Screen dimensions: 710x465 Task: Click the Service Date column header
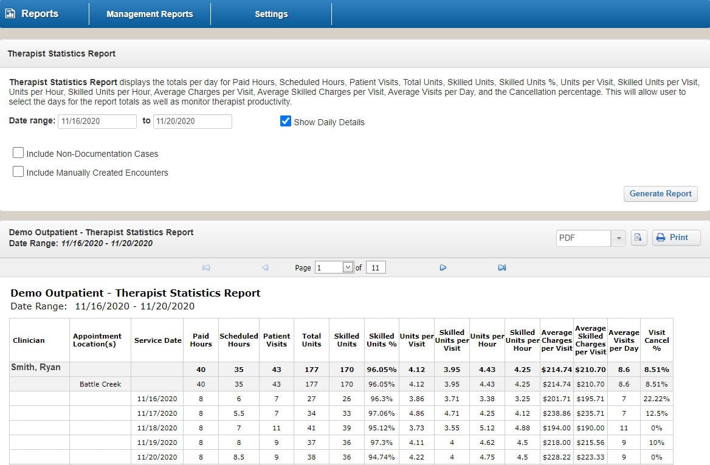tap(157, 340)
